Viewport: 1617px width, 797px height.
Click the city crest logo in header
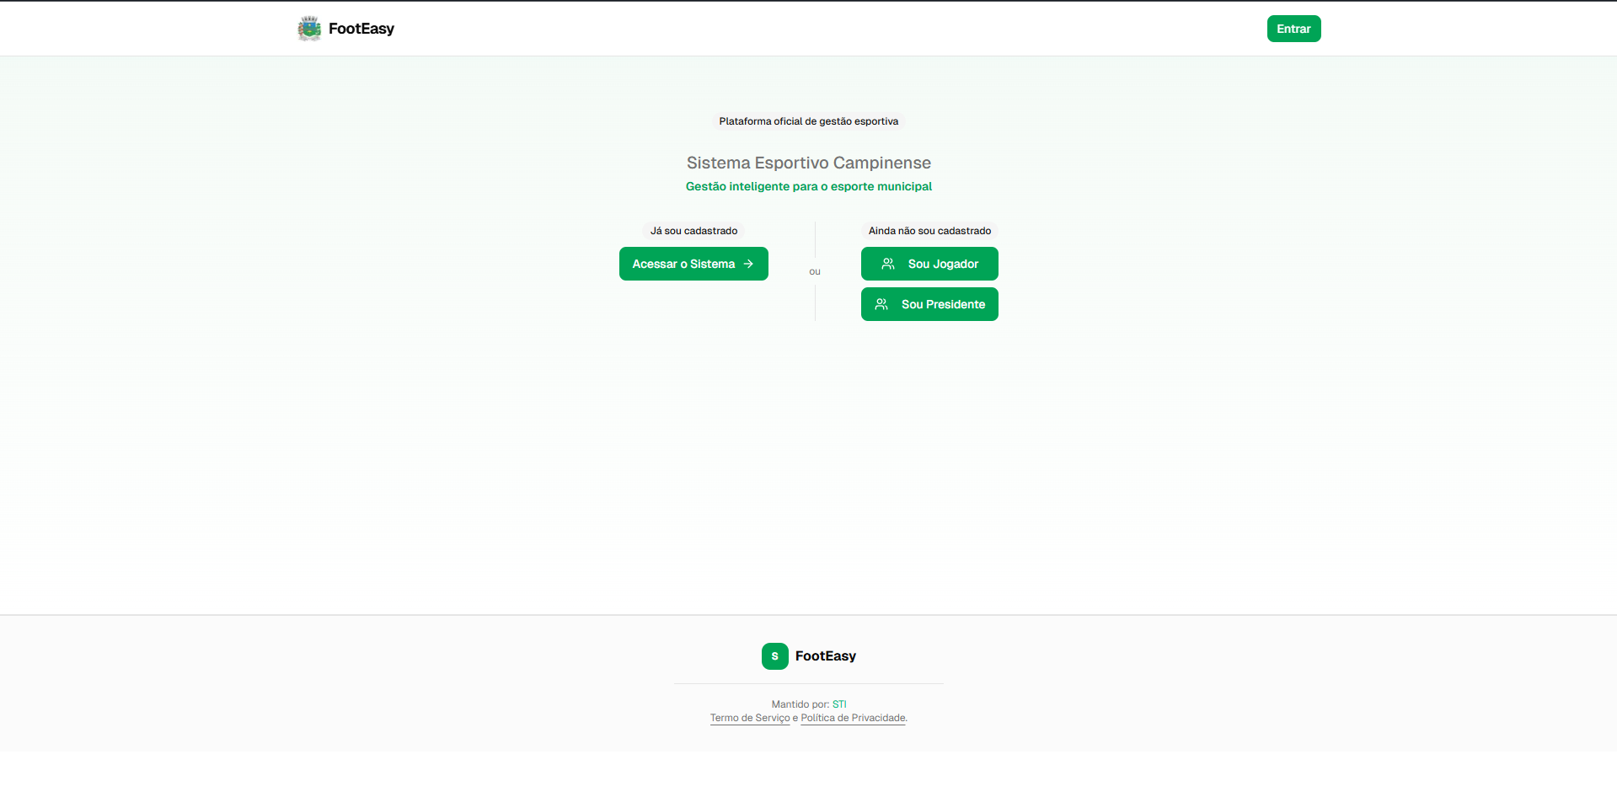click(x=309, y=29)
